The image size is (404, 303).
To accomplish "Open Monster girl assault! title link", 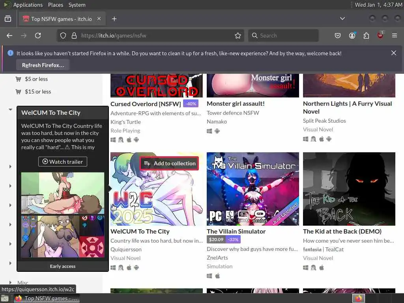I will [x=236, y=104].
